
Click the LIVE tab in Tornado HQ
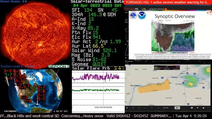click(143, 9)
